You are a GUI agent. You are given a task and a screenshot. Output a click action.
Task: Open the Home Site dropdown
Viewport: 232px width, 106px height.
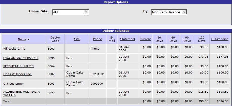(x=70, y=12)
